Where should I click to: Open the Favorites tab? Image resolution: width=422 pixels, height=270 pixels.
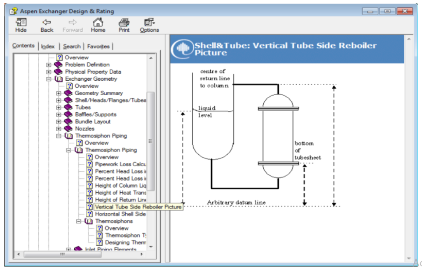(98, 47)
